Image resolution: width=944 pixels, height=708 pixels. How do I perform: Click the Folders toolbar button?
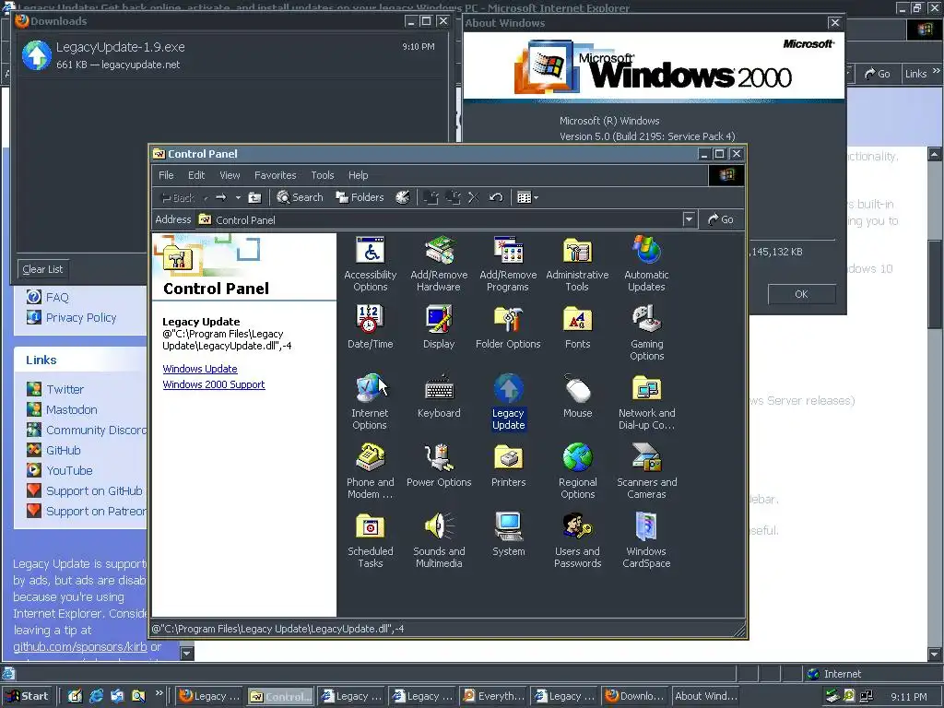[x=360, y=197]
